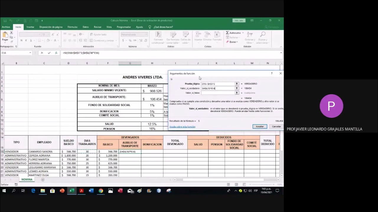This screenshot has height=212, width=378.
Task: Select the NOMINA sheet tab
Action: click(27, 180)
